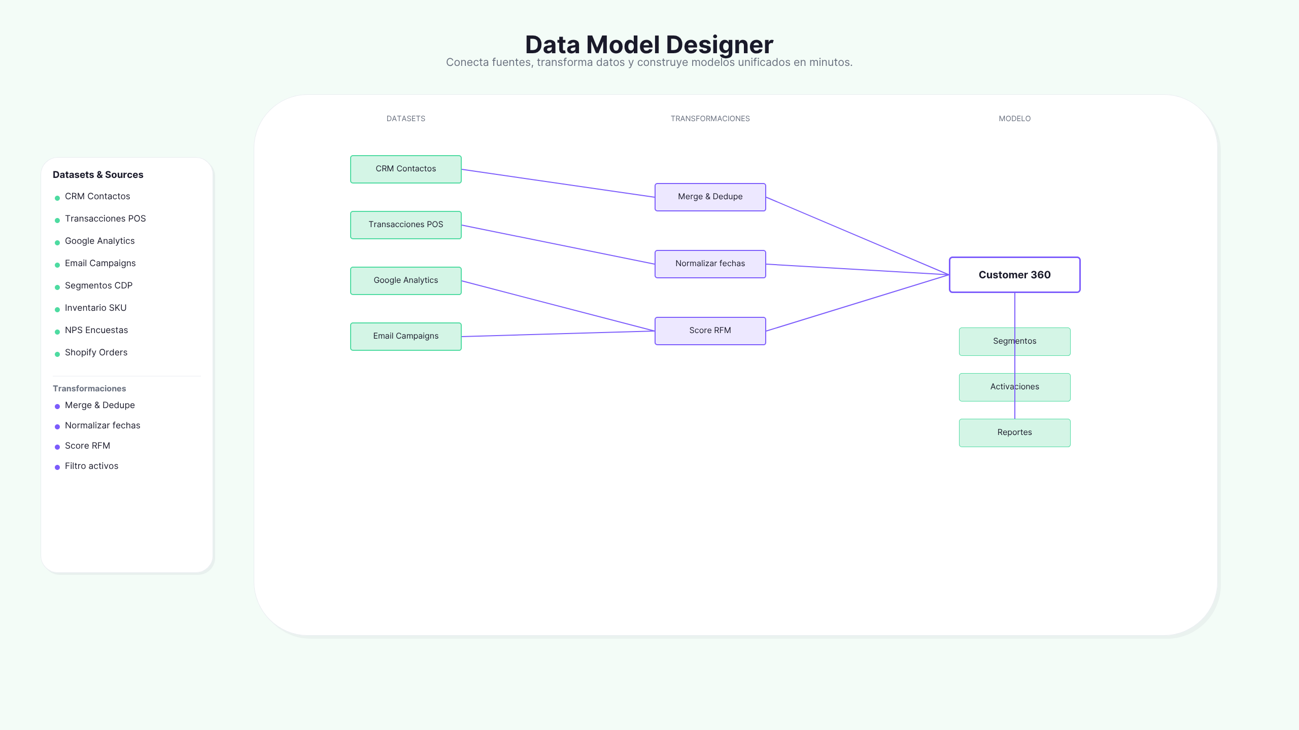The width and height of the screenshot is (1299, 730).
Task: Click the DATASETS column header
Action: [406, 119]
